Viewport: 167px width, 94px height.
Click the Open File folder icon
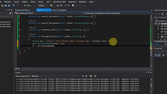(3, 5)
